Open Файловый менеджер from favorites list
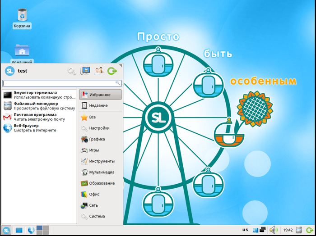316x236 pixels. pyautogui.click(x=38, y=106)
